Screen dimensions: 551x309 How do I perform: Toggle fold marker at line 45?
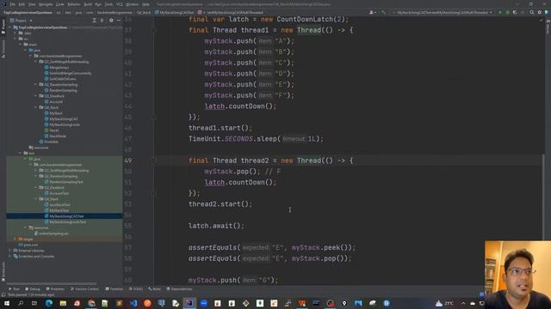click(154, 117)
